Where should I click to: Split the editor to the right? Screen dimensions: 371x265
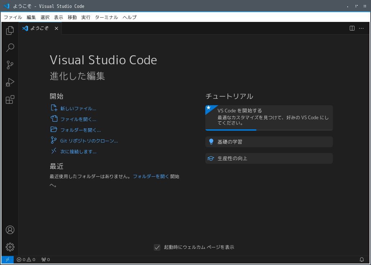pyautogui.click(x=352, y=28)
